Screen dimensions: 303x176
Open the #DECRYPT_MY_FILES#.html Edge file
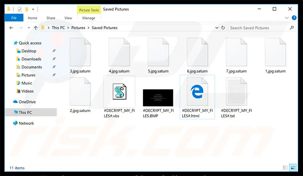click(x=197, y=95)
